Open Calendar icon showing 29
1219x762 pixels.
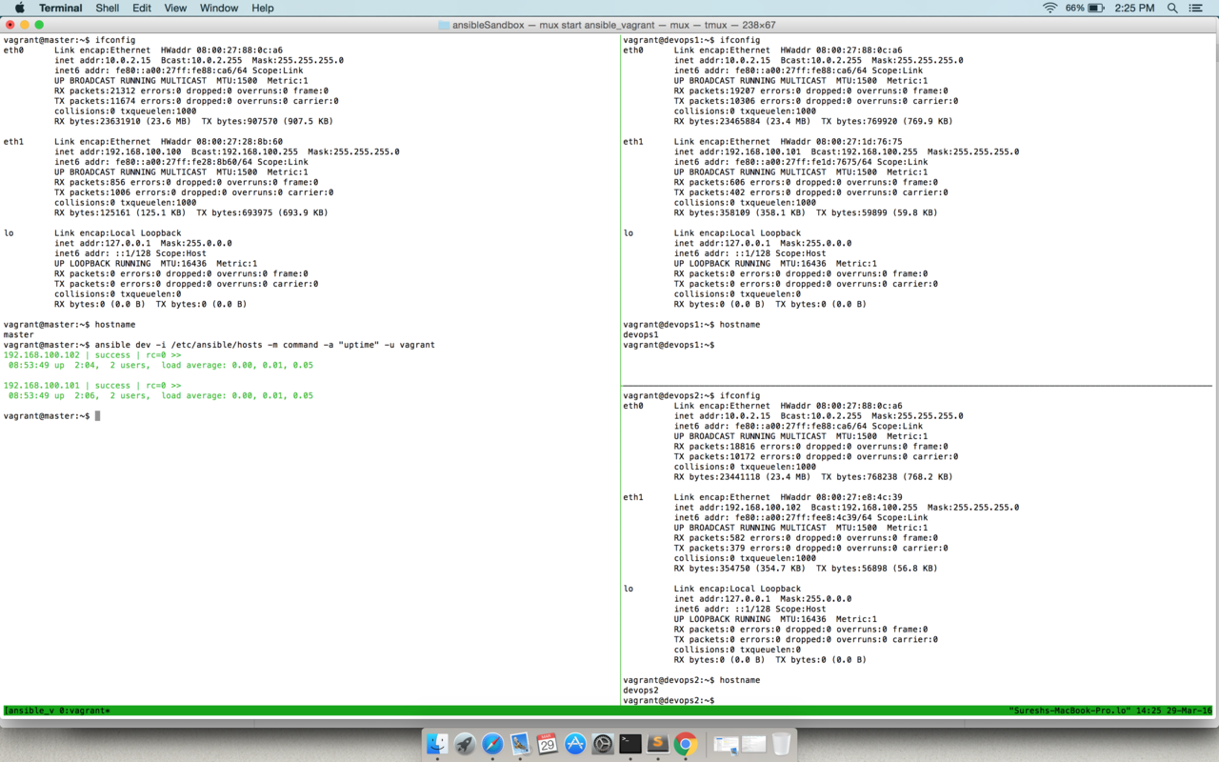pyautogui.click(x=548, y=743)
